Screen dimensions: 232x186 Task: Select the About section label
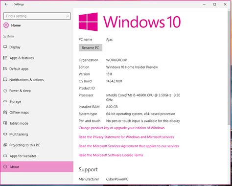(x=14, y=167)
